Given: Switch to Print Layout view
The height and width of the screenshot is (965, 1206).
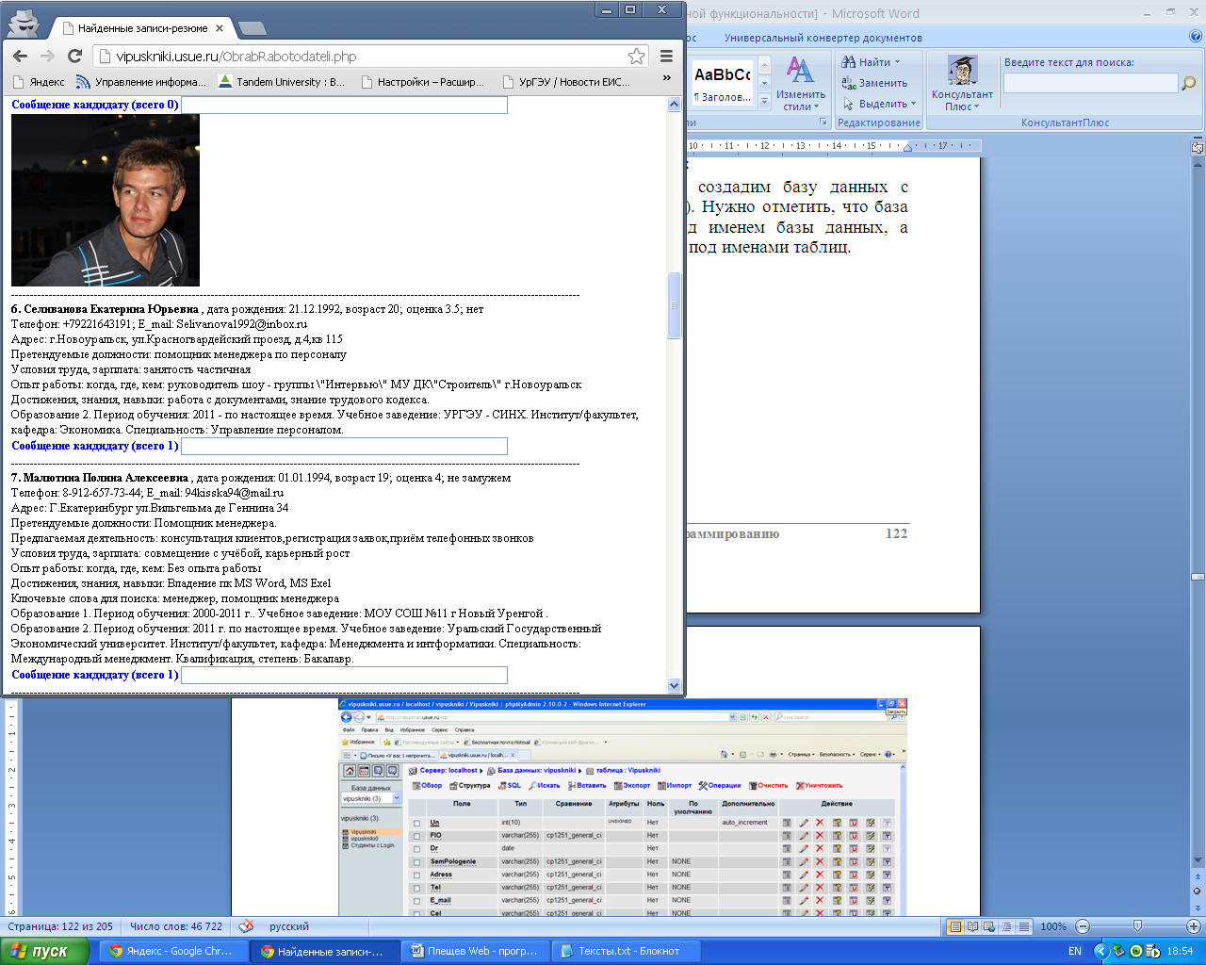Looking at the screenshot, I should [955, 926].
